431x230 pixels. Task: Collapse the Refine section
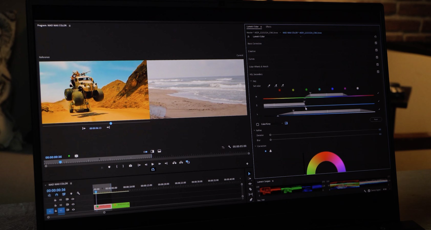[254, 130]
